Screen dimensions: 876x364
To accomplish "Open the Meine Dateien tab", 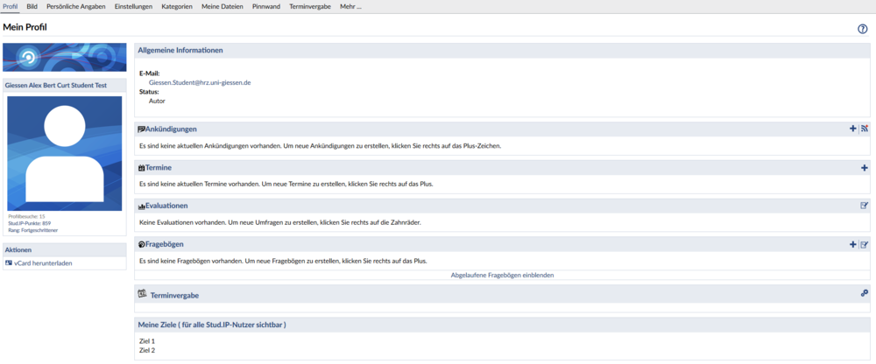I will pyautogui.click(x=222, y=6).
